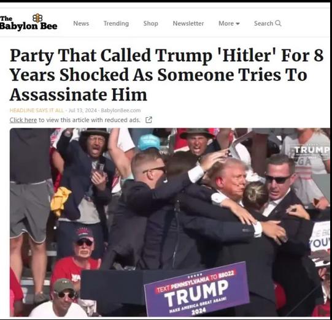Expand the More navigation menu
This screenshot has width=332, height=320.
(229, 23)
